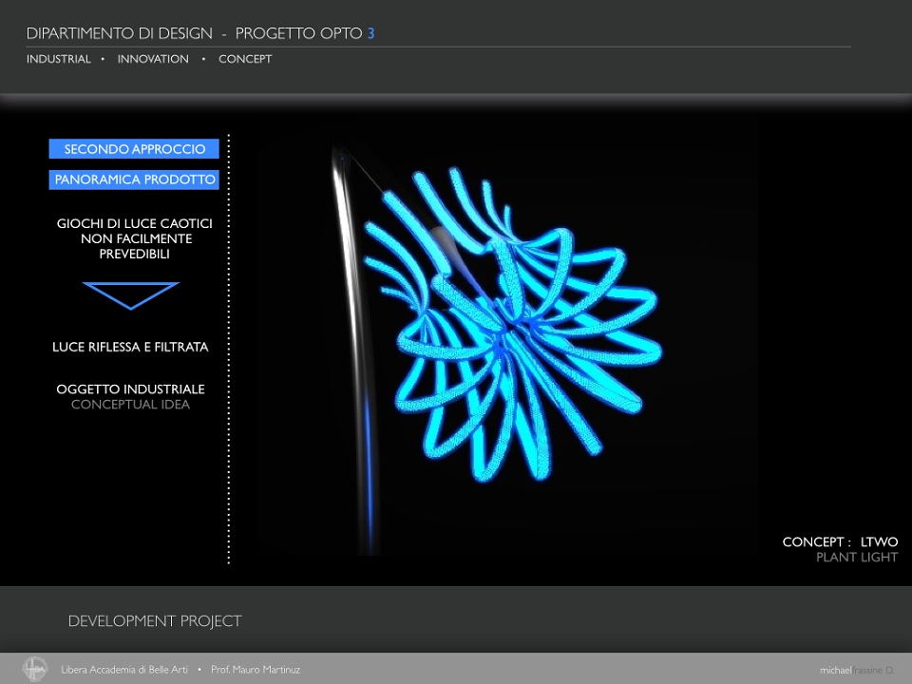Click the curved lamp stem on the left
912x684 pixels.
coord(354,349)
